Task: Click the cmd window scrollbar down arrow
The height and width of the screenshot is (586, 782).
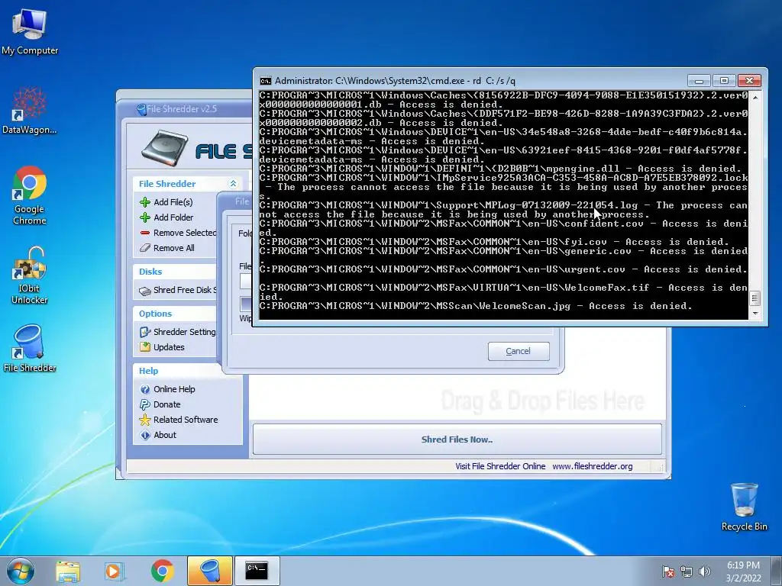Action: click(755, 314)
